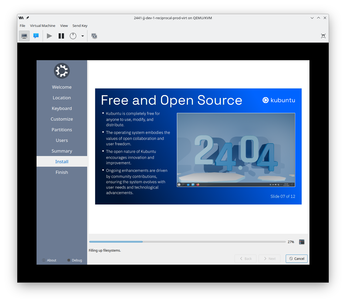
Task: Open the About installer dialog
Action: tap(49, 260)
